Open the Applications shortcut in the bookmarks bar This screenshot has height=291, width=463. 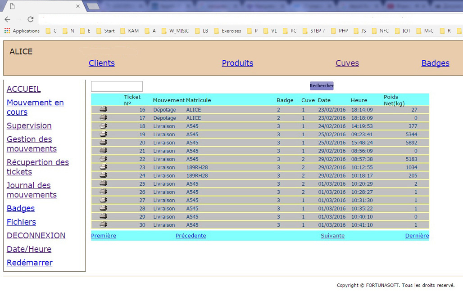pyautogui.click(x=22, y=31)
